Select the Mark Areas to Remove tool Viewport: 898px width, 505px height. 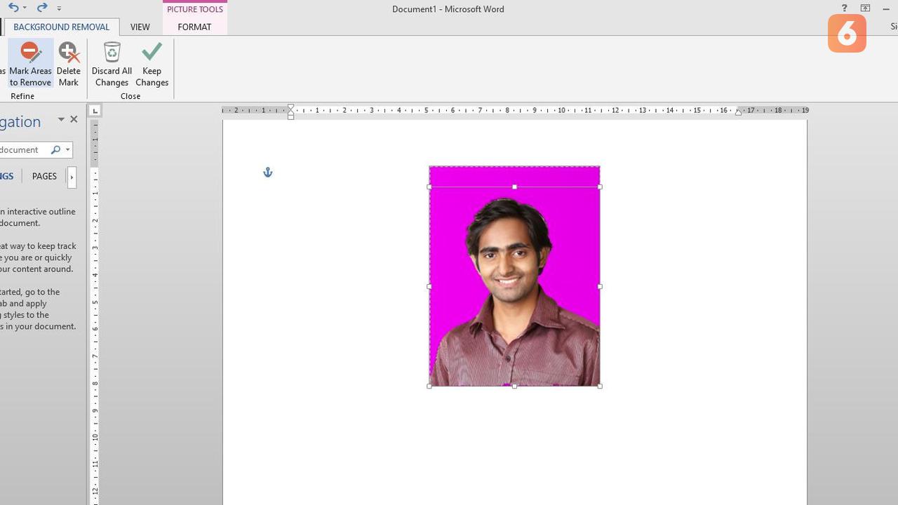(30, 63)
